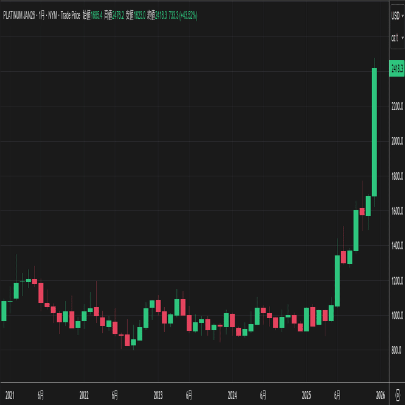This screenshot has height=405, width=405.
Task: Click the 1月 interval label in header
Action: 41,15
